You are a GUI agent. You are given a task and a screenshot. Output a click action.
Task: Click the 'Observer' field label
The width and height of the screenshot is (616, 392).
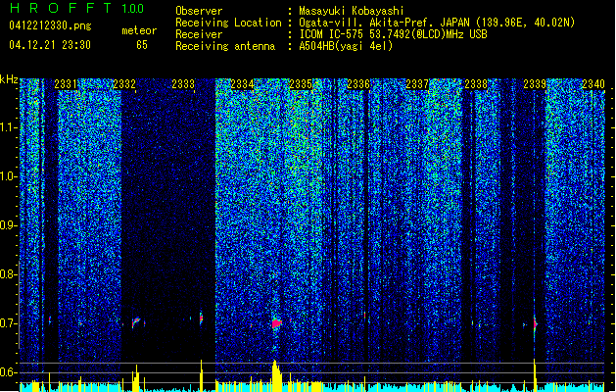[199, 11]
